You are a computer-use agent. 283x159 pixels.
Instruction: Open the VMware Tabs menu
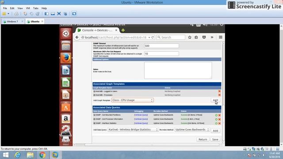[35, 8]
